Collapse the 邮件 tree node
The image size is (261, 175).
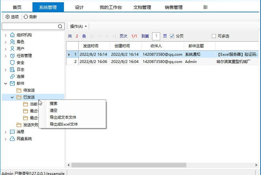[x=5, y=83]
